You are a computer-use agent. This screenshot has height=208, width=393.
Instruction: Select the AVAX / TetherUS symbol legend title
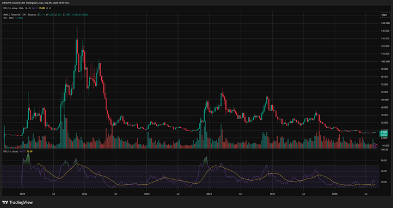(12, 14)
